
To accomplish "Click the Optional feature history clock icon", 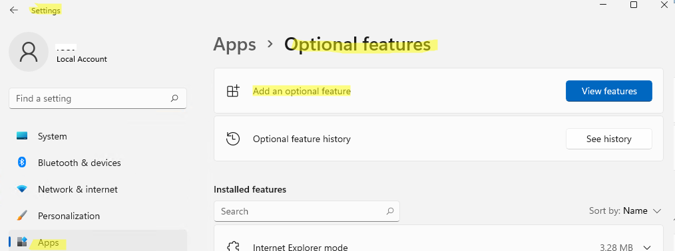I will click(x=233, y=139).
